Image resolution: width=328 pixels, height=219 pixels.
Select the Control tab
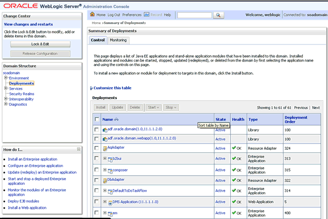tap(98, 40)
